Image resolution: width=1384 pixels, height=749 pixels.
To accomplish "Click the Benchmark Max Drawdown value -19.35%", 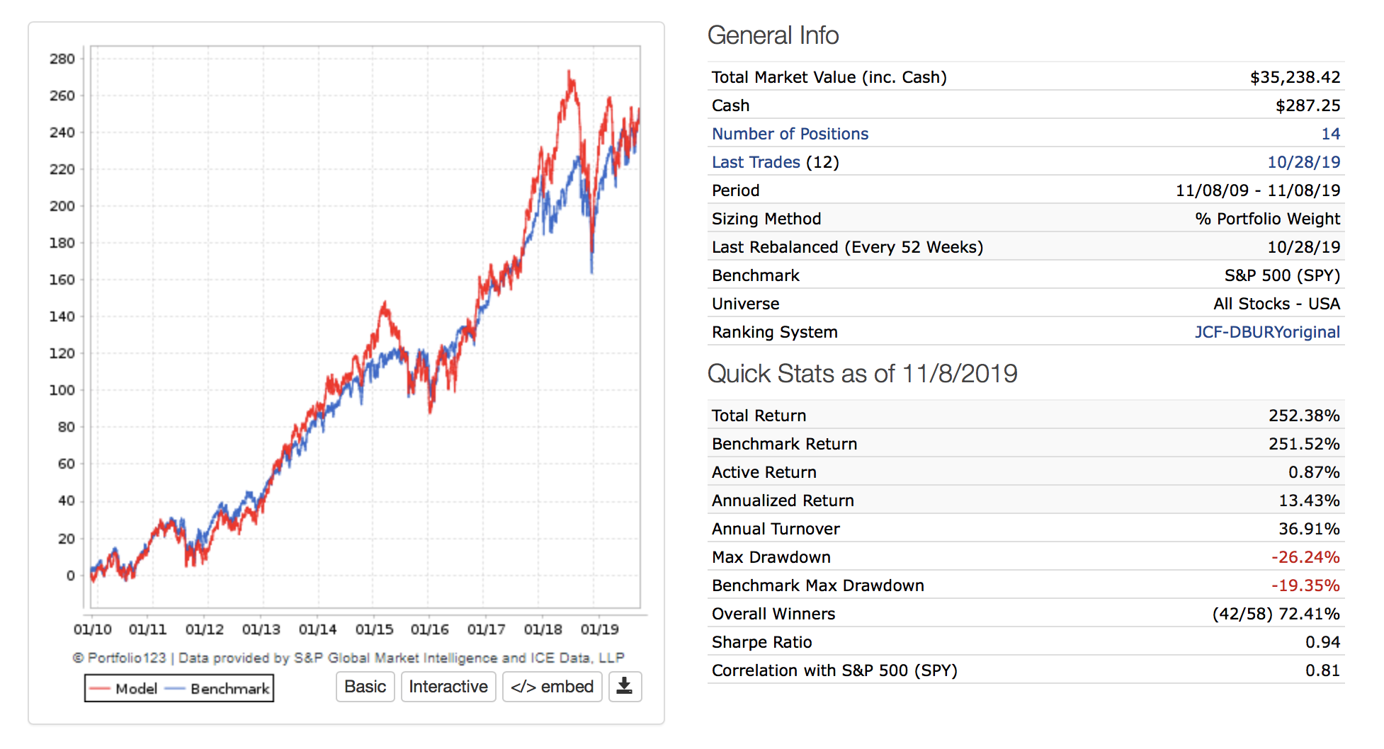I will click(1305, 585).
